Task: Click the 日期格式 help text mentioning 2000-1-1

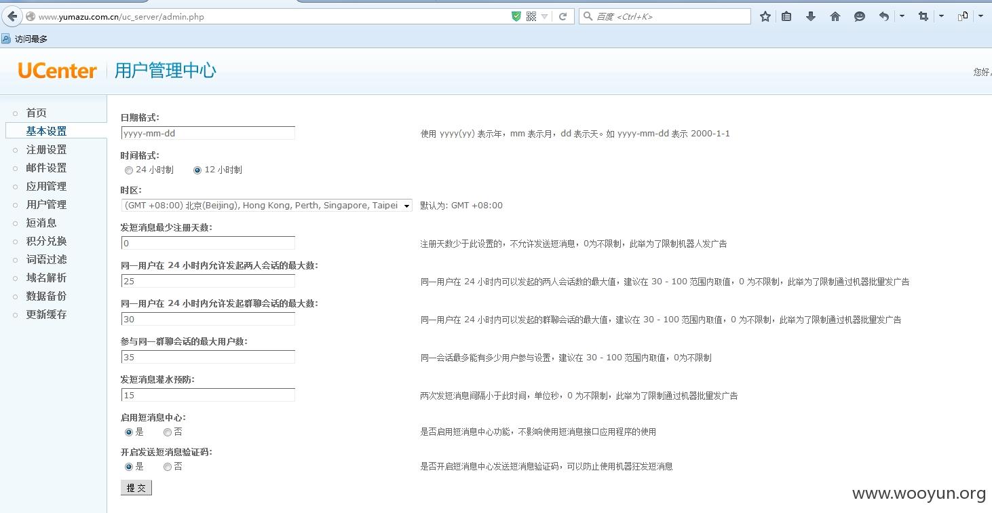Action: point(575,134)
